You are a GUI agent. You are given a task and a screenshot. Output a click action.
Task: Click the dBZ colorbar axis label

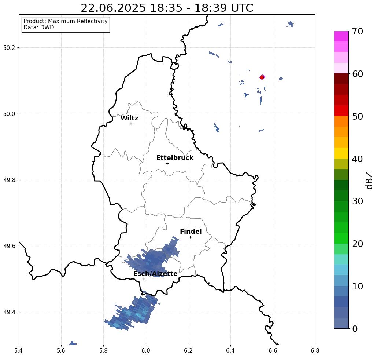coord(369,180)
